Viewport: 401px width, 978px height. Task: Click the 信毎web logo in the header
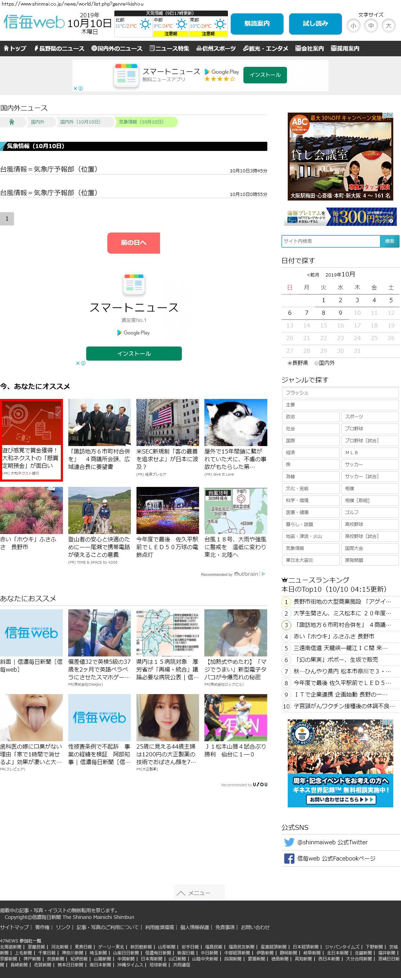click(x=34, y=23)
